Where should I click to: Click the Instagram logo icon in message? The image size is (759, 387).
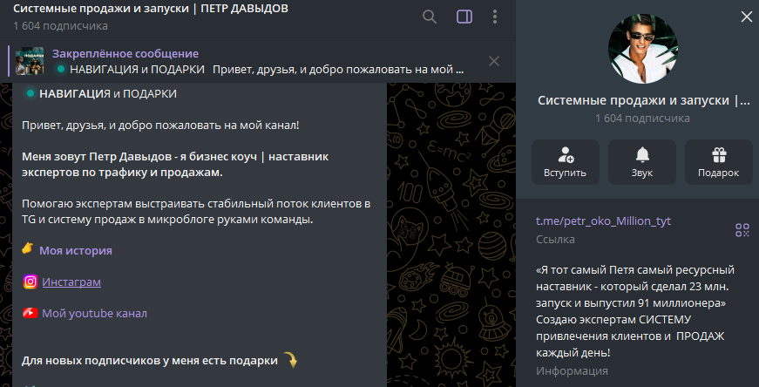click(30, 282)
